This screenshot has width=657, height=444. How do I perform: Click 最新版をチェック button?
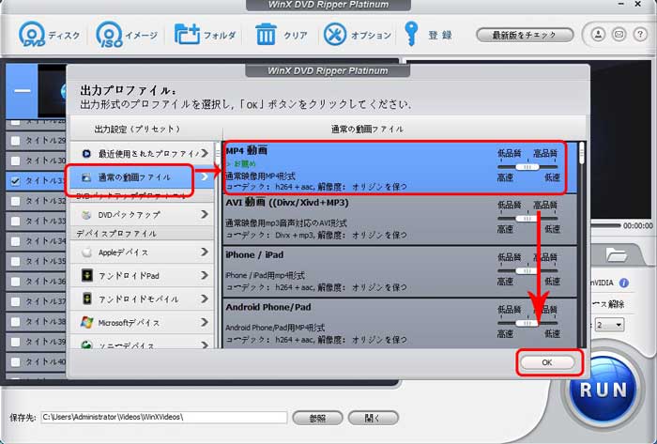point(525,35)
